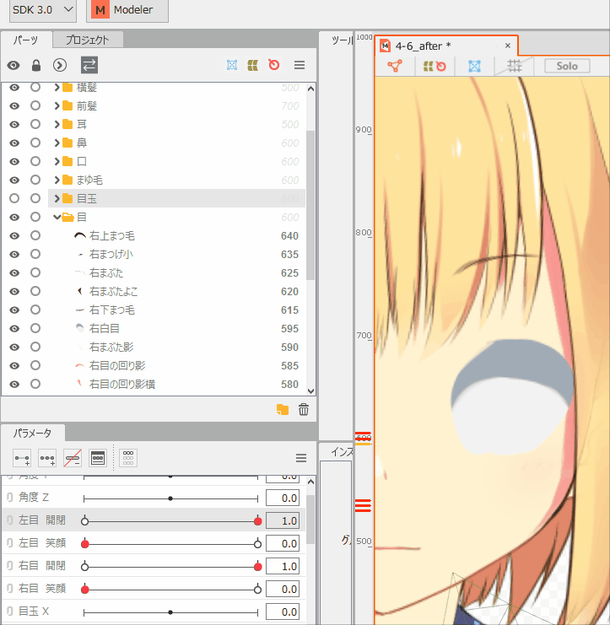
Task: Toggle lock circle for 右まぶた part
Action: [x=35, y=272]
